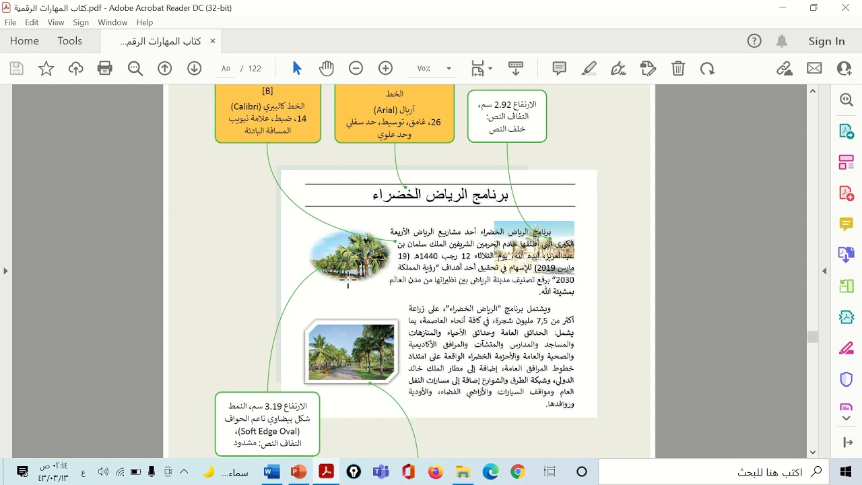Open the Window menu
This screenshot has width=862, height=485.
[x=112, y=22]
